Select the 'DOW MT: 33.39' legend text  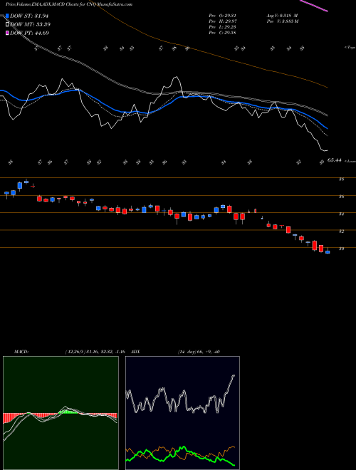pyautogui.click(x=31, y=25)
